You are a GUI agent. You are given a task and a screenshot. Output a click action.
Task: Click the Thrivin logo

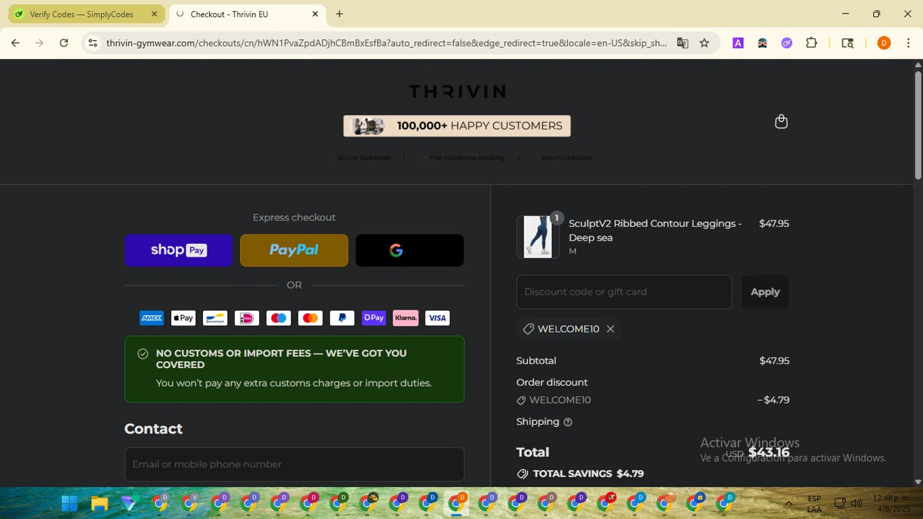[x=457, y=92]
